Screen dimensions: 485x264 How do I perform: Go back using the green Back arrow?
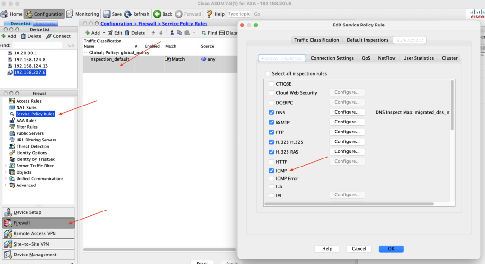pos(157,14)
